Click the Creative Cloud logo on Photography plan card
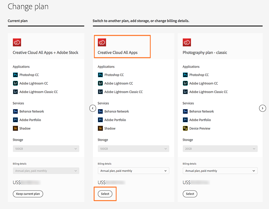269x209 pixels. (x=187, y=42)
